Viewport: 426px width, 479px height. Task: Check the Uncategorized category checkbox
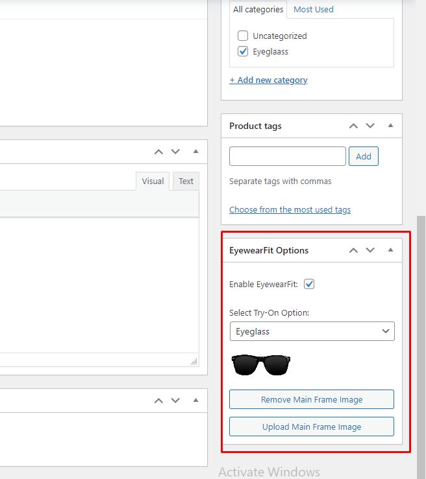(243, 36)
